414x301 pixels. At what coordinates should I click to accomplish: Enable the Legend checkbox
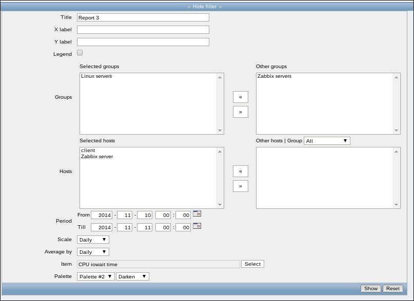80,53
